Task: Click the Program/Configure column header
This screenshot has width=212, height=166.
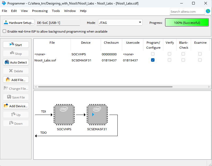Action: 153,45
